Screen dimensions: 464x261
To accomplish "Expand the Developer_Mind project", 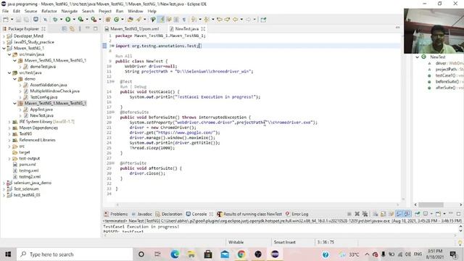I will pyautogui.click(x=4, y=36).
